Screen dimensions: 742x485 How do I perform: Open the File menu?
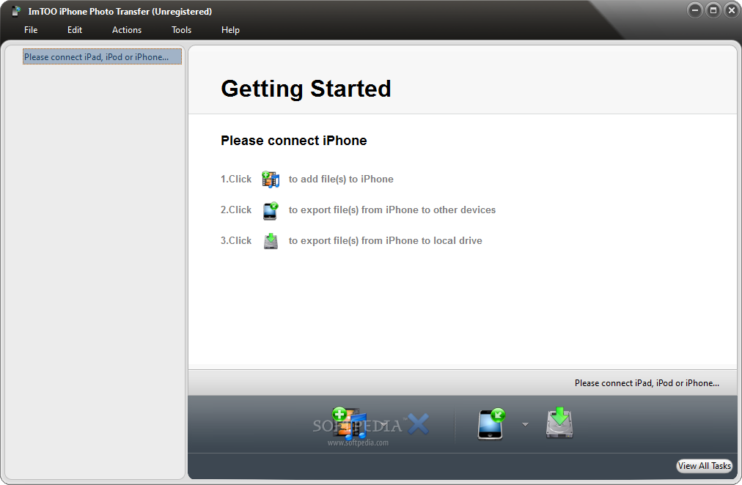click(x=31, y=30)
